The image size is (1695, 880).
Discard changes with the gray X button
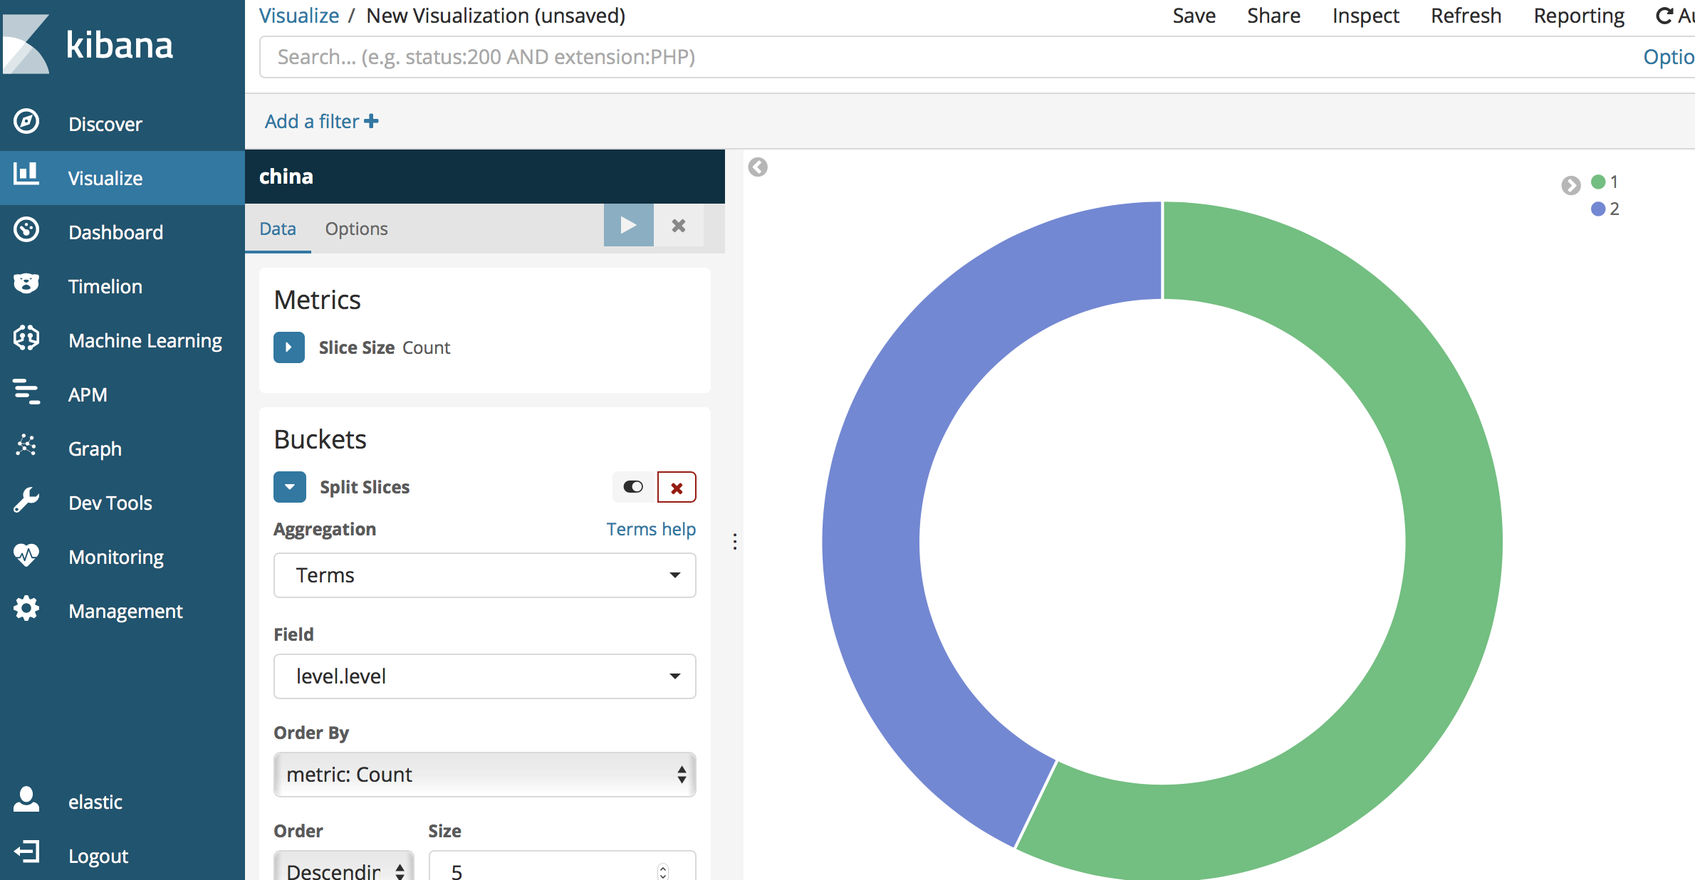tap(678, 226)
